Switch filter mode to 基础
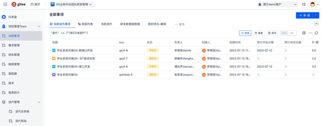 coord(284,33)
